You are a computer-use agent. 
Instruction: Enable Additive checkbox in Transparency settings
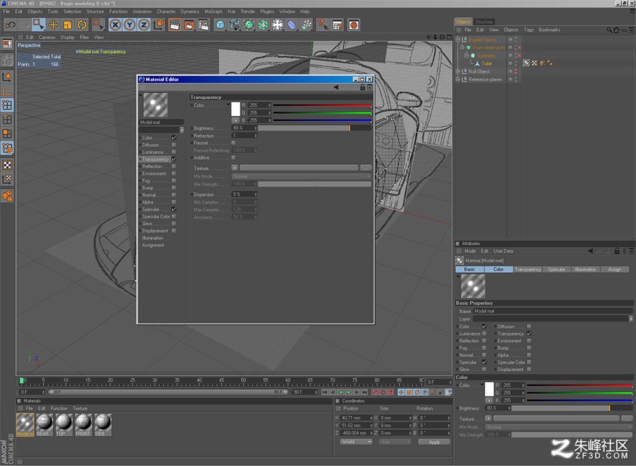[233, 158]
